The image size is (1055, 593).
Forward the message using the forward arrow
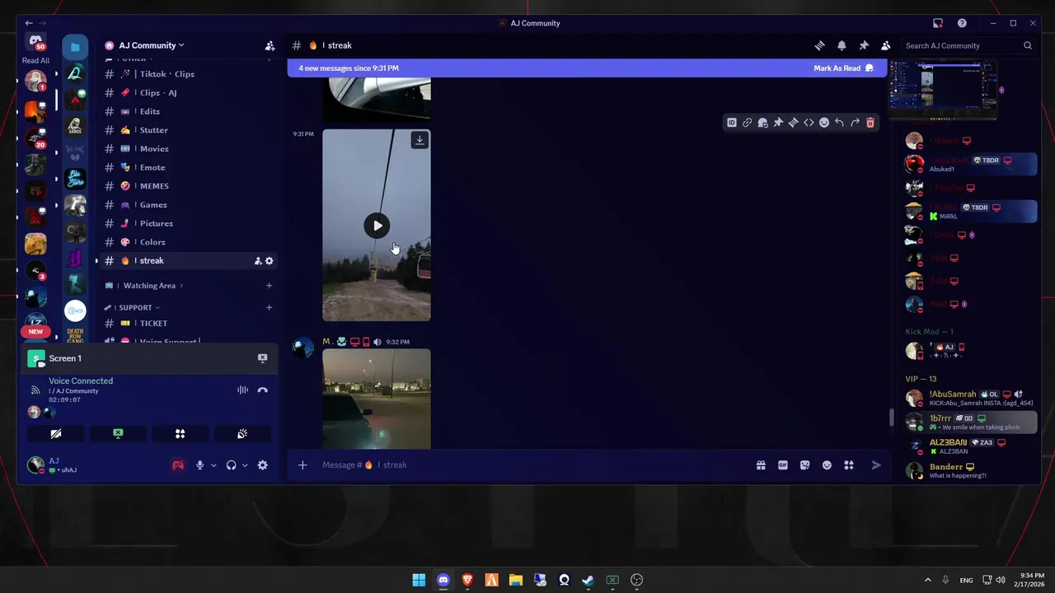pyautogui.click(x=855, y=123)
